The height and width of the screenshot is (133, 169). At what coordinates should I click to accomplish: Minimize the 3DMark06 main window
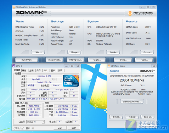pos(142,7)
